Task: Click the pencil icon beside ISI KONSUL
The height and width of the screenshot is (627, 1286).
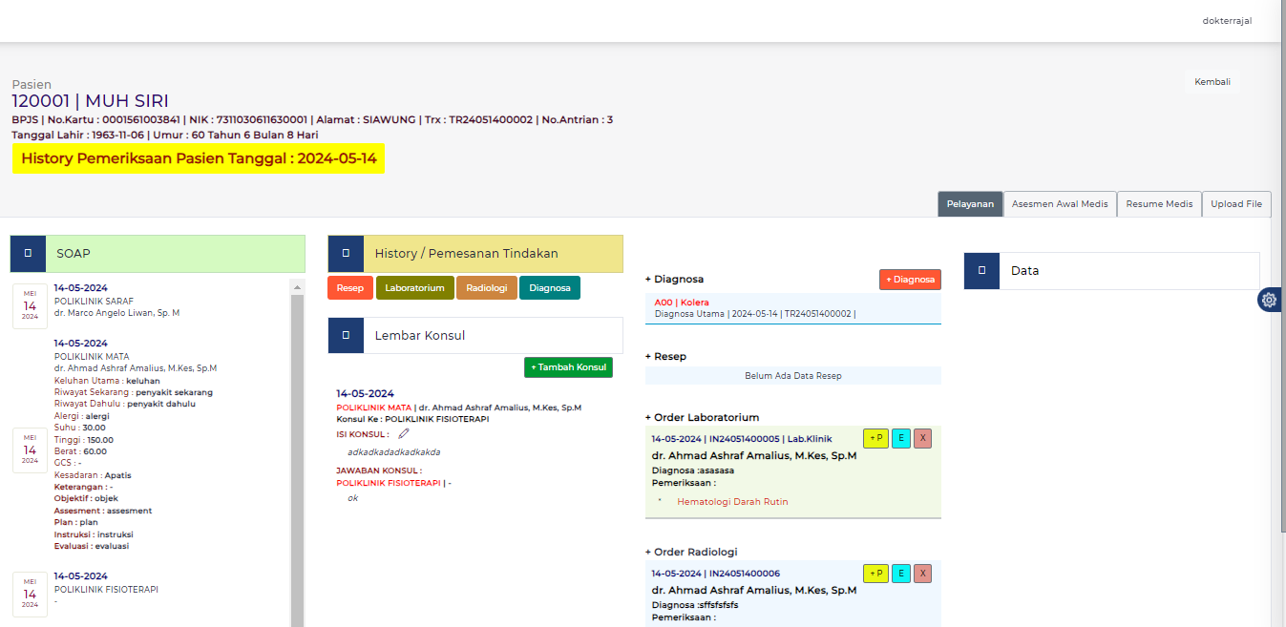Action: tap(403, 432)
